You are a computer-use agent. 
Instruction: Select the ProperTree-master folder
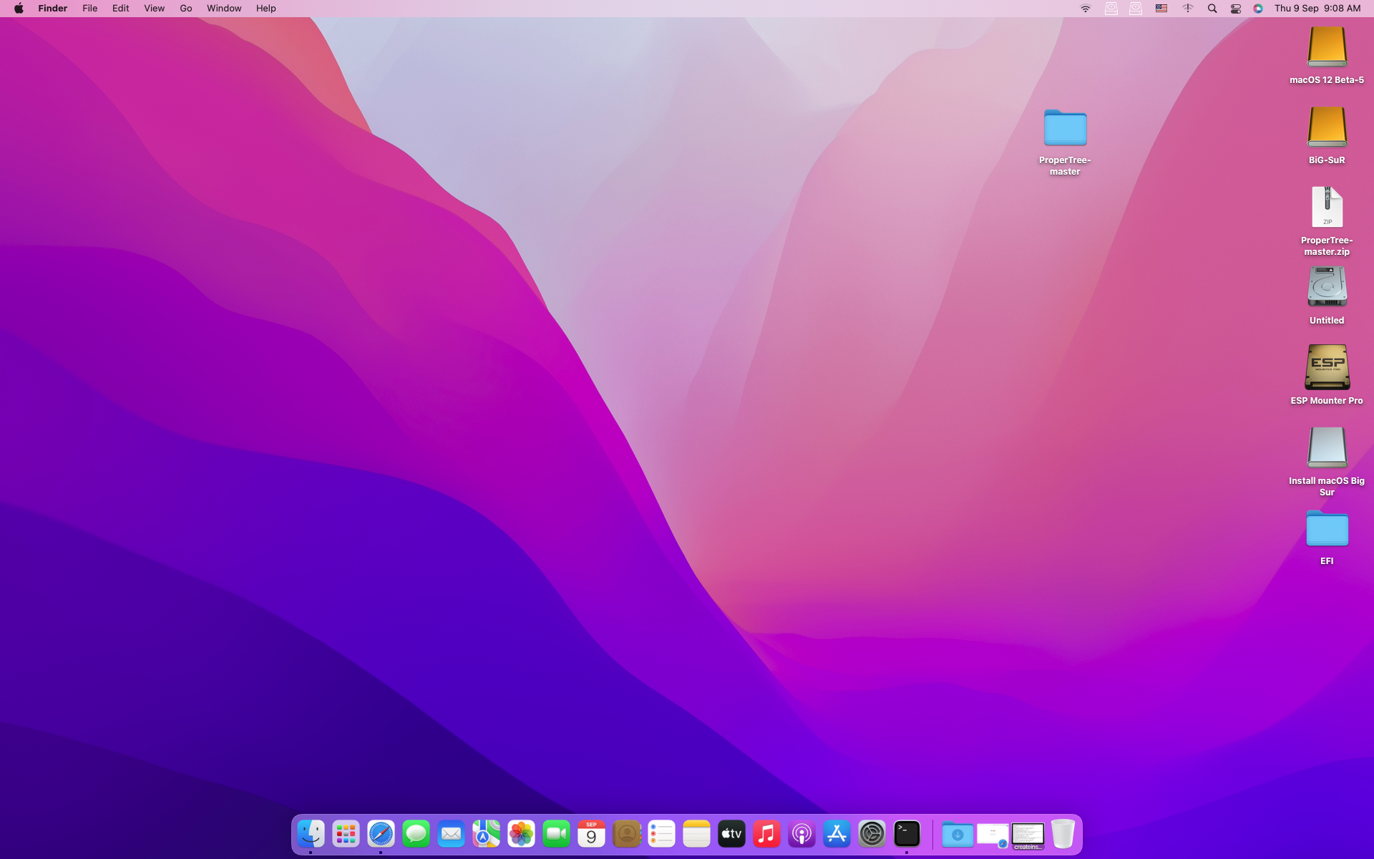(1065, 130)
